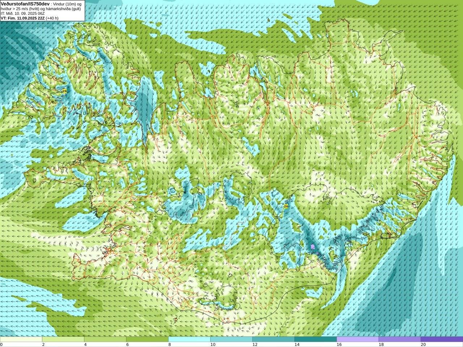The width and height of the screenshot is (463, 347).
Task: Click the lavender 16–18 legend swatch
Action: (357, 339)
